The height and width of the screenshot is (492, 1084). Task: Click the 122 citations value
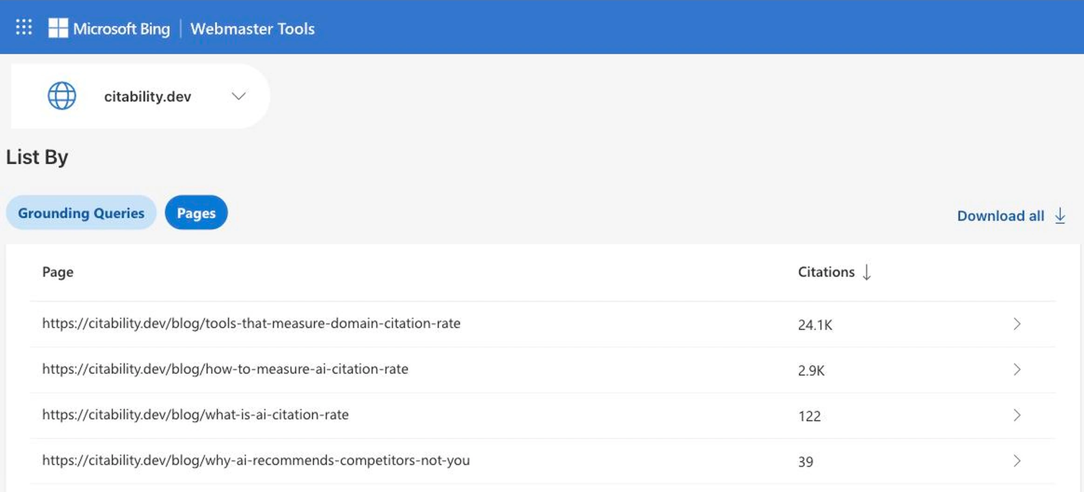[809, 416]
